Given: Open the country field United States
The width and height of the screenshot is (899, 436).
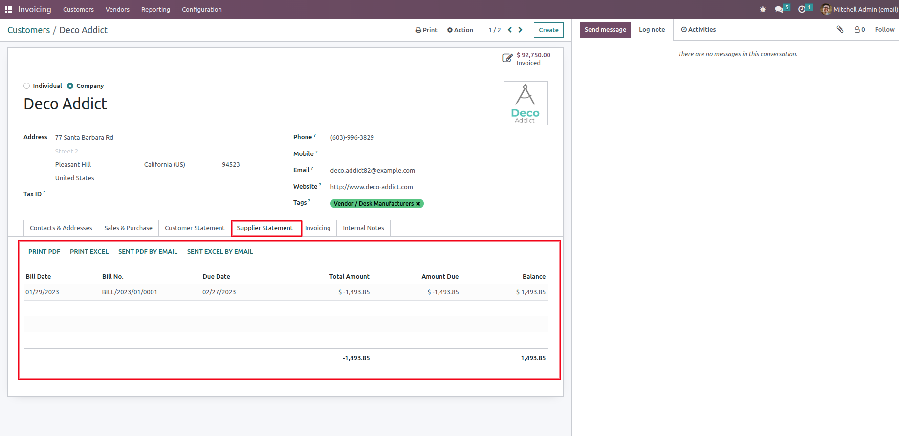Looking at the screenshot, I should coord(75,178).
